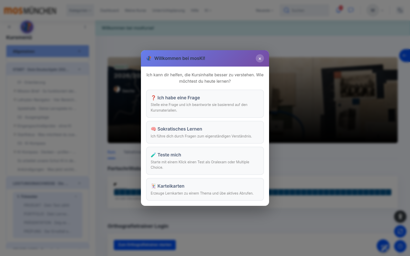Choose the Ich habe eine Frage option
This screenshot has height=256, width=410.
tap(205, 104)
